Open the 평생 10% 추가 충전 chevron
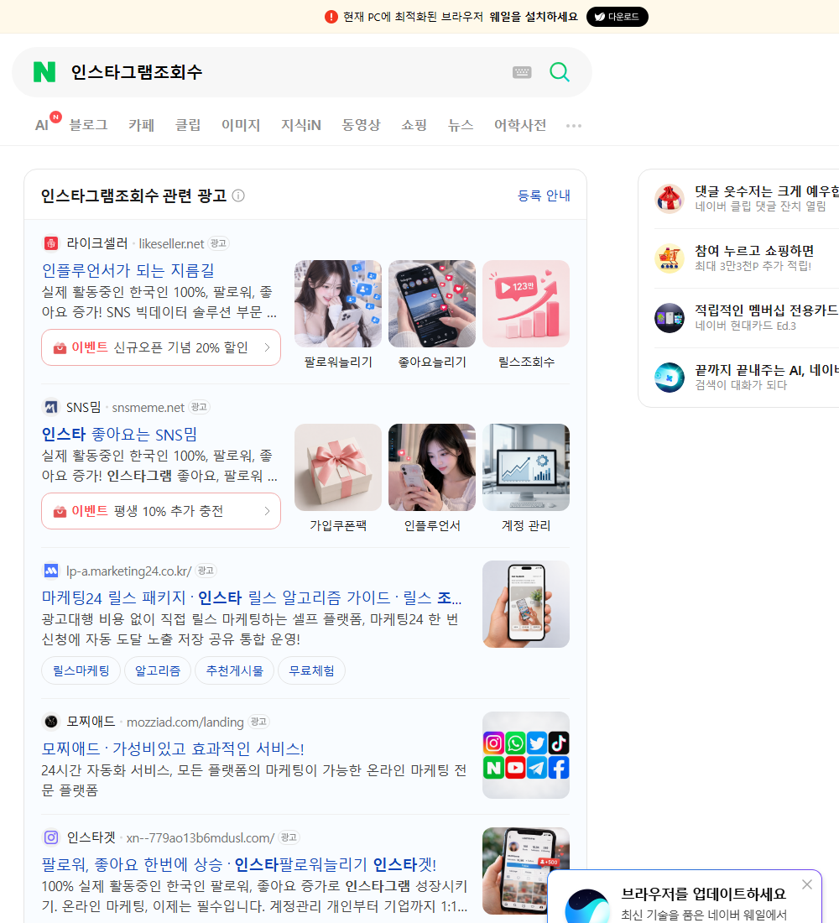 pyautogui.click(x=268, y=511)
